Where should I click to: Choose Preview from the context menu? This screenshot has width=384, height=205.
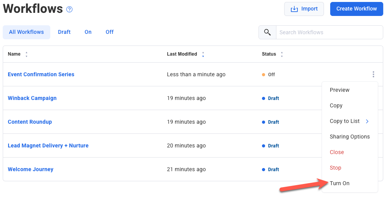pyautogui.click(x=340, y=90)
